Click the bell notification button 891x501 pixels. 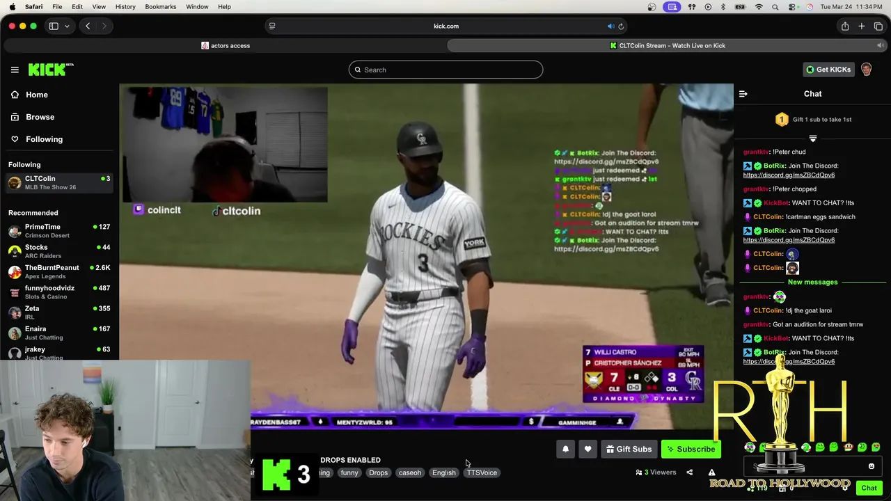click(565, 450)
